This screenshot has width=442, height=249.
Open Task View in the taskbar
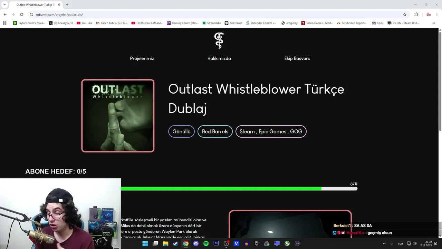[x=155, y=243]
